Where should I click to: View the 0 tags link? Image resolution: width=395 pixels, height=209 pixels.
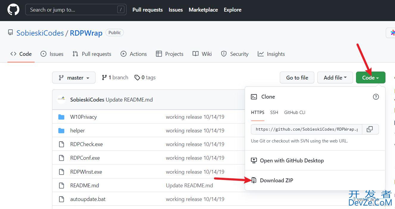click(145, 77)
